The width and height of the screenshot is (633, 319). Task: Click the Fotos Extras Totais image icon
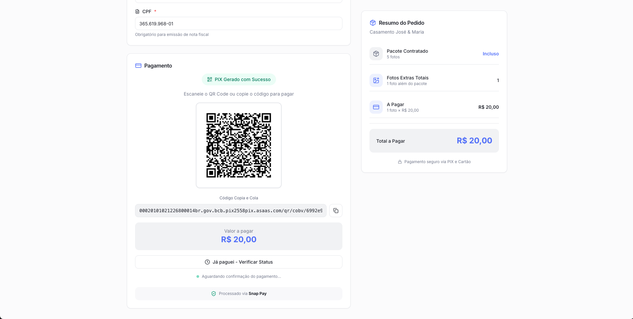coord(376,80)
